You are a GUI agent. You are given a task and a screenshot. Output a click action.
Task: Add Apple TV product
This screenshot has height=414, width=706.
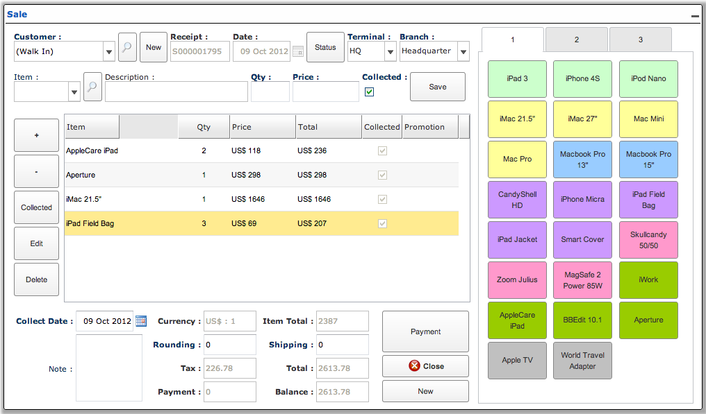click(x=518, y=360)
